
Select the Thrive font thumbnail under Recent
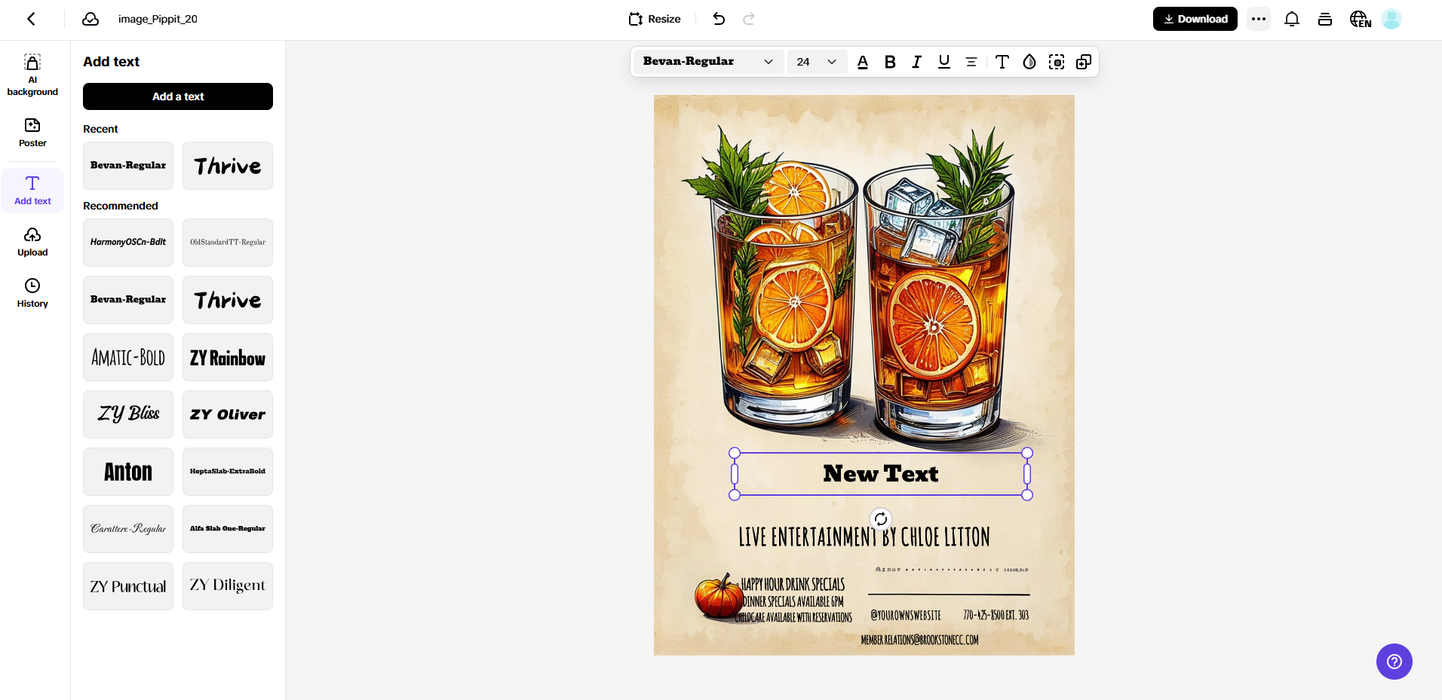[x=227, y=165]
